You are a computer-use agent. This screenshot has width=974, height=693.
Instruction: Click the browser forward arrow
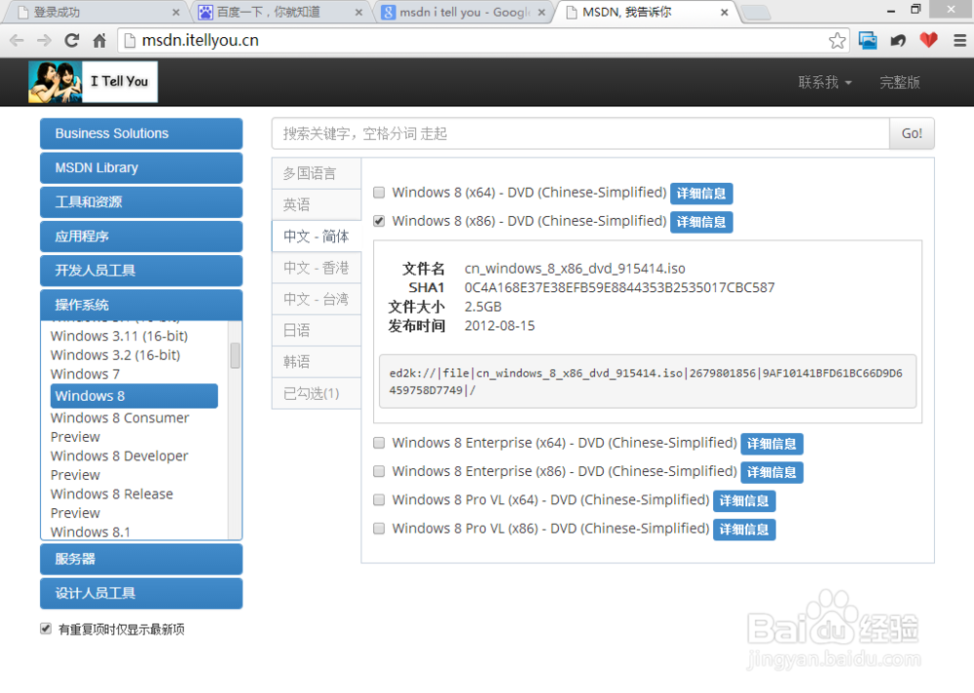pos(44,41)
